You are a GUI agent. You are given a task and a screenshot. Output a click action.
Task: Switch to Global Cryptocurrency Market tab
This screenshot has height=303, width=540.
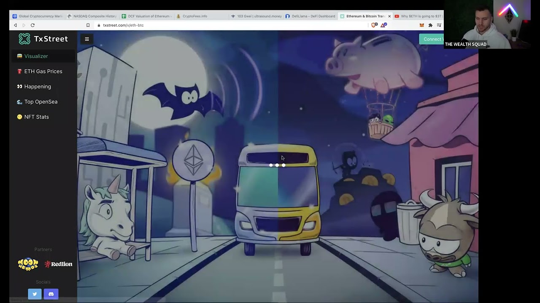click(38, 16)
